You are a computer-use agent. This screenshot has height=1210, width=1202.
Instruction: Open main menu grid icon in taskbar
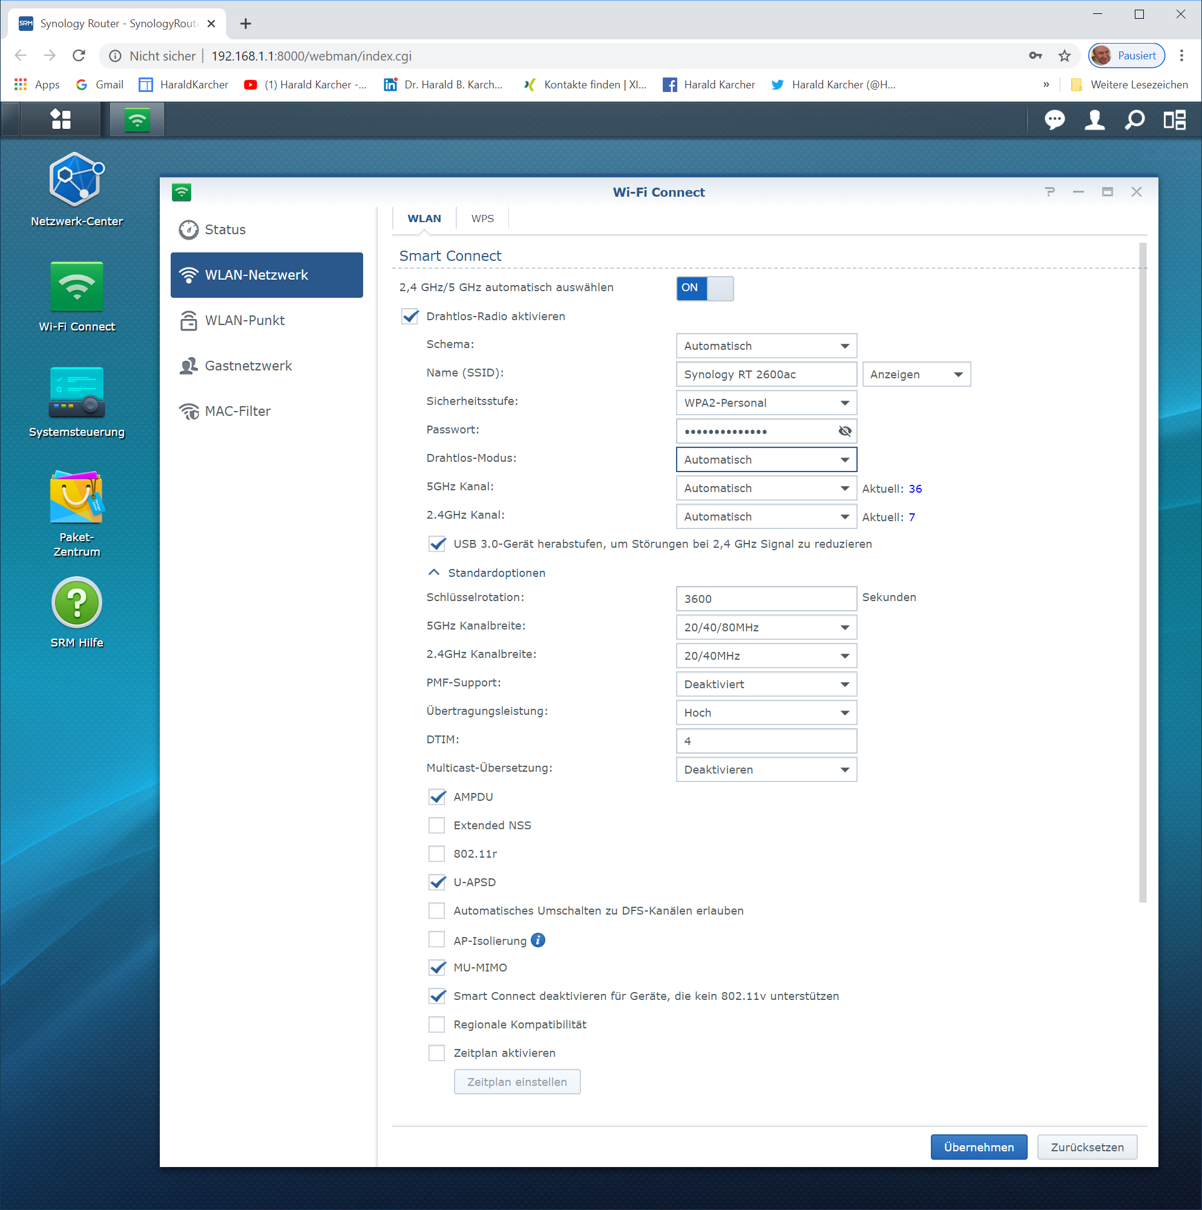(61, 119)
